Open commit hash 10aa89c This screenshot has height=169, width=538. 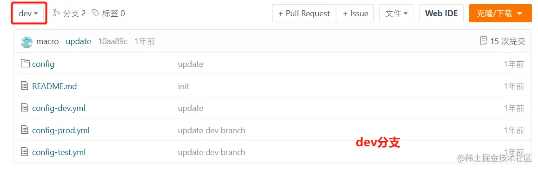coord(113,41)
